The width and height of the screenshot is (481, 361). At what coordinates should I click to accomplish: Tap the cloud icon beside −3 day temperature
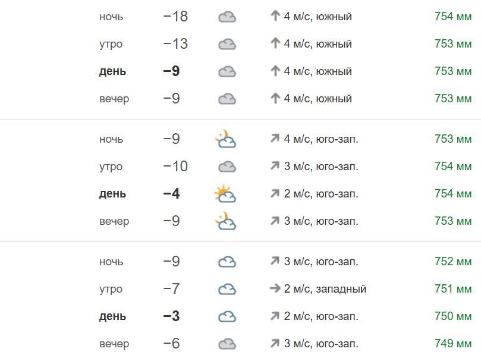(227, 316)
